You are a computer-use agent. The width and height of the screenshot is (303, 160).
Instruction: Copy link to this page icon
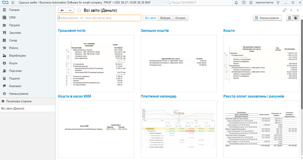[x=284, y=10]
